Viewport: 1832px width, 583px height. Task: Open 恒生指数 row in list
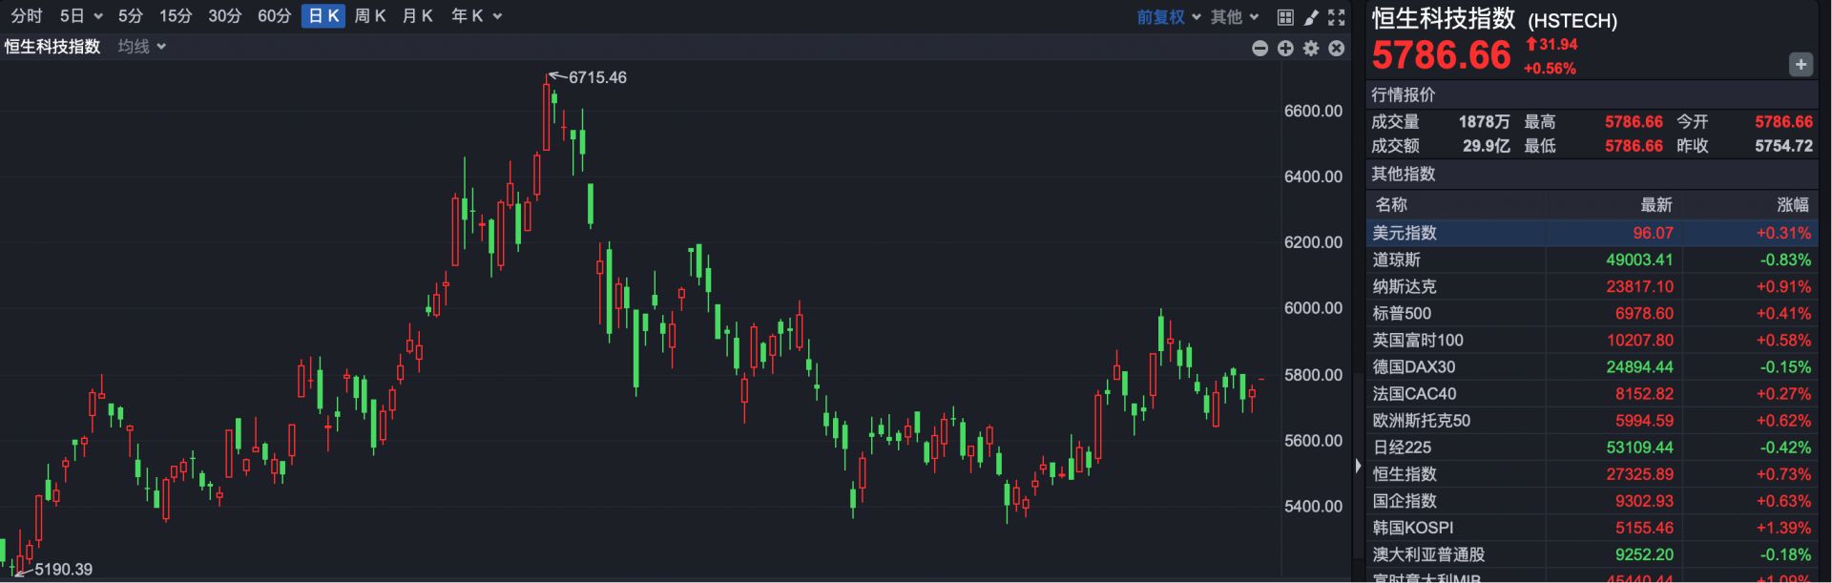tap(1404, 474)
